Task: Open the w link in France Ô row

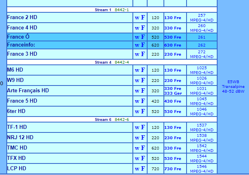Action: tap(137, 37)
